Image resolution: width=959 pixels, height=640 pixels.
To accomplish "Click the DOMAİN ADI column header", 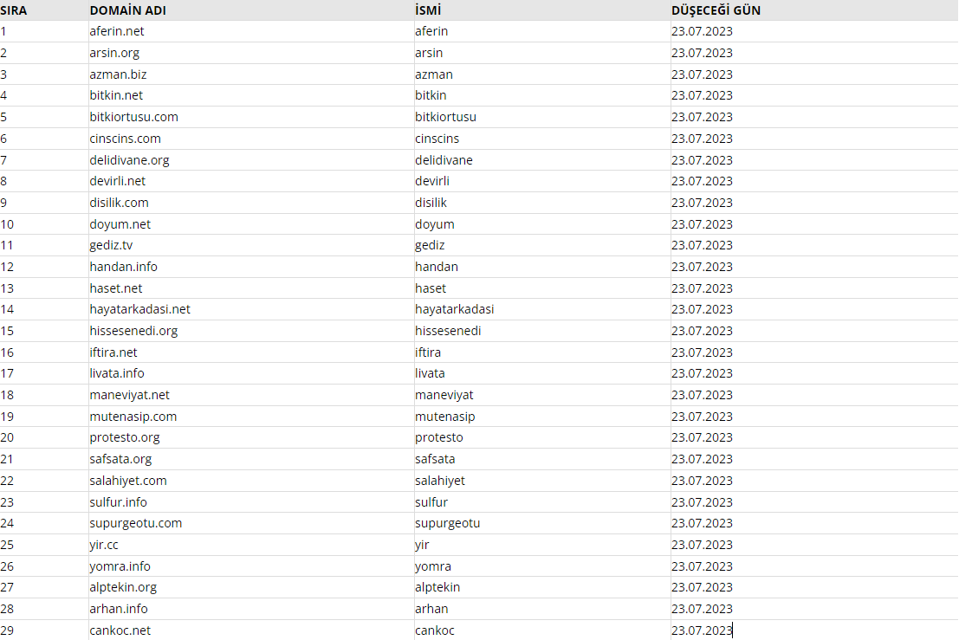I will pyautogui.click(x=128, y=10).
